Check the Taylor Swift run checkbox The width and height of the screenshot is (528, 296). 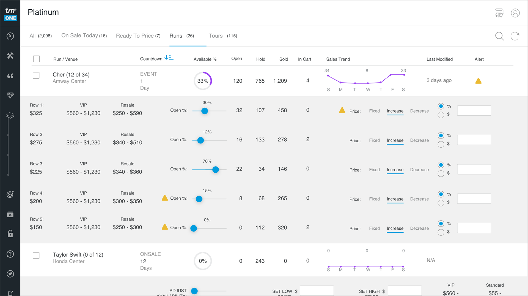coord(36,256)
